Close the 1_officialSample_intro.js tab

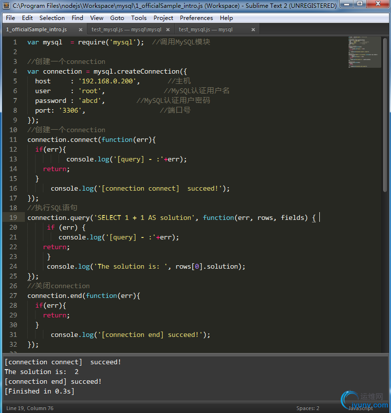pos(80,30)
